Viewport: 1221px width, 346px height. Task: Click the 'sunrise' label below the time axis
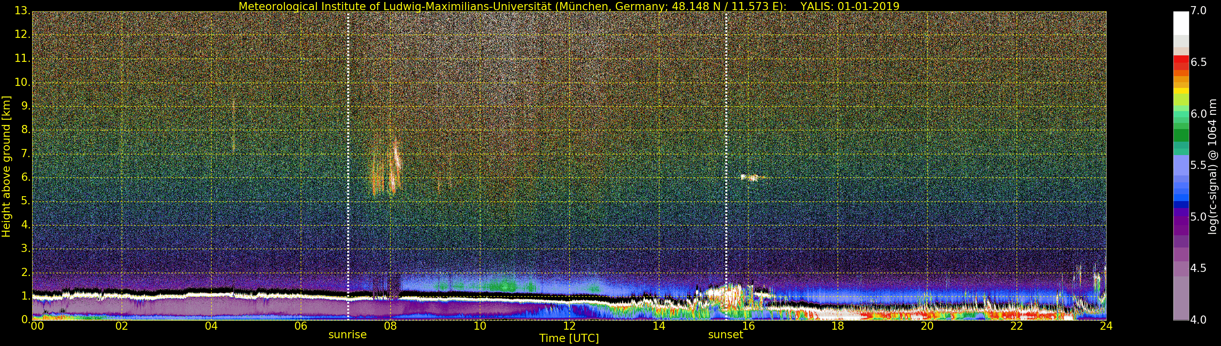point(348,335)
